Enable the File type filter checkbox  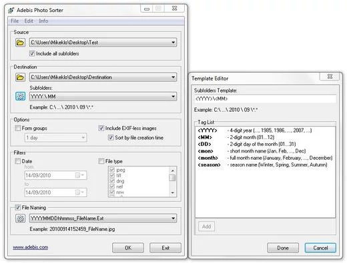[x=101, y=161]
